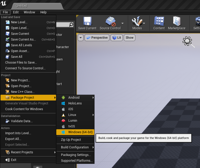Click the Exit door icon
The width and height of the screenshot is (200, 168).
[x=8, y=160]
